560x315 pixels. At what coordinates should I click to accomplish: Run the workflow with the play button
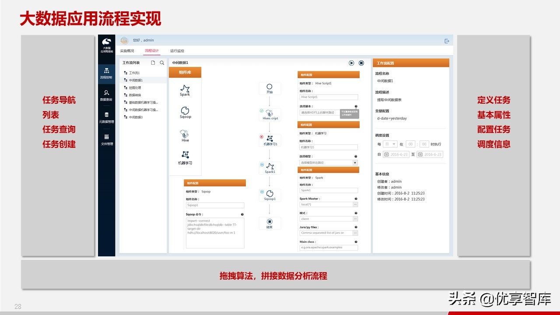point(351,63)
